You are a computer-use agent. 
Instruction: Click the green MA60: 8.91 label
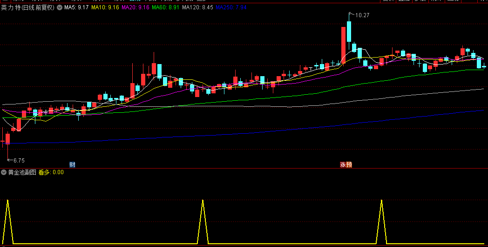[x=166, y=7]
